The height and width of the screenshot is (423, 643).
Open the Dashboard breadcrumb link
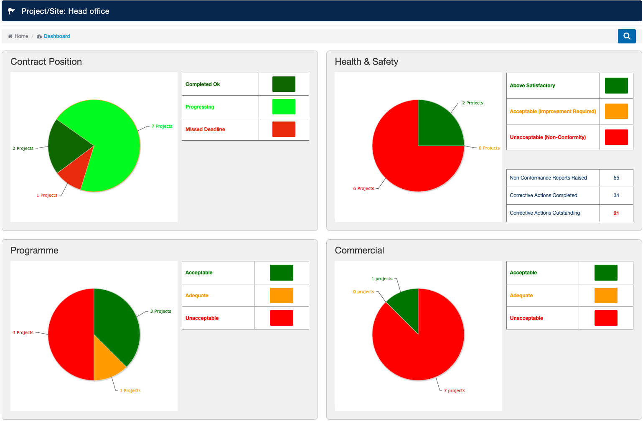57,36
